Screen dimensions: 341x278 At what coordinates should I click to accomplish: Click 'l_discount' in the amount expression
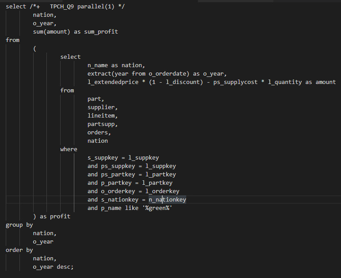pos(184,82)
